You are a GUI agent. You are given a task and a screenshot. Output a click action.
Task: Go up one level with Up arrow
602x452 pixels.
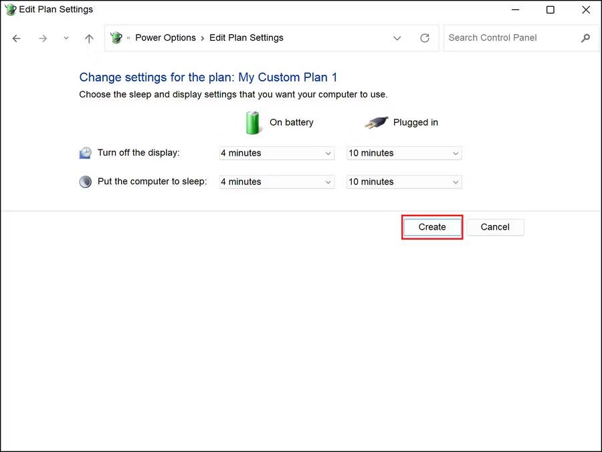(89, 39)
